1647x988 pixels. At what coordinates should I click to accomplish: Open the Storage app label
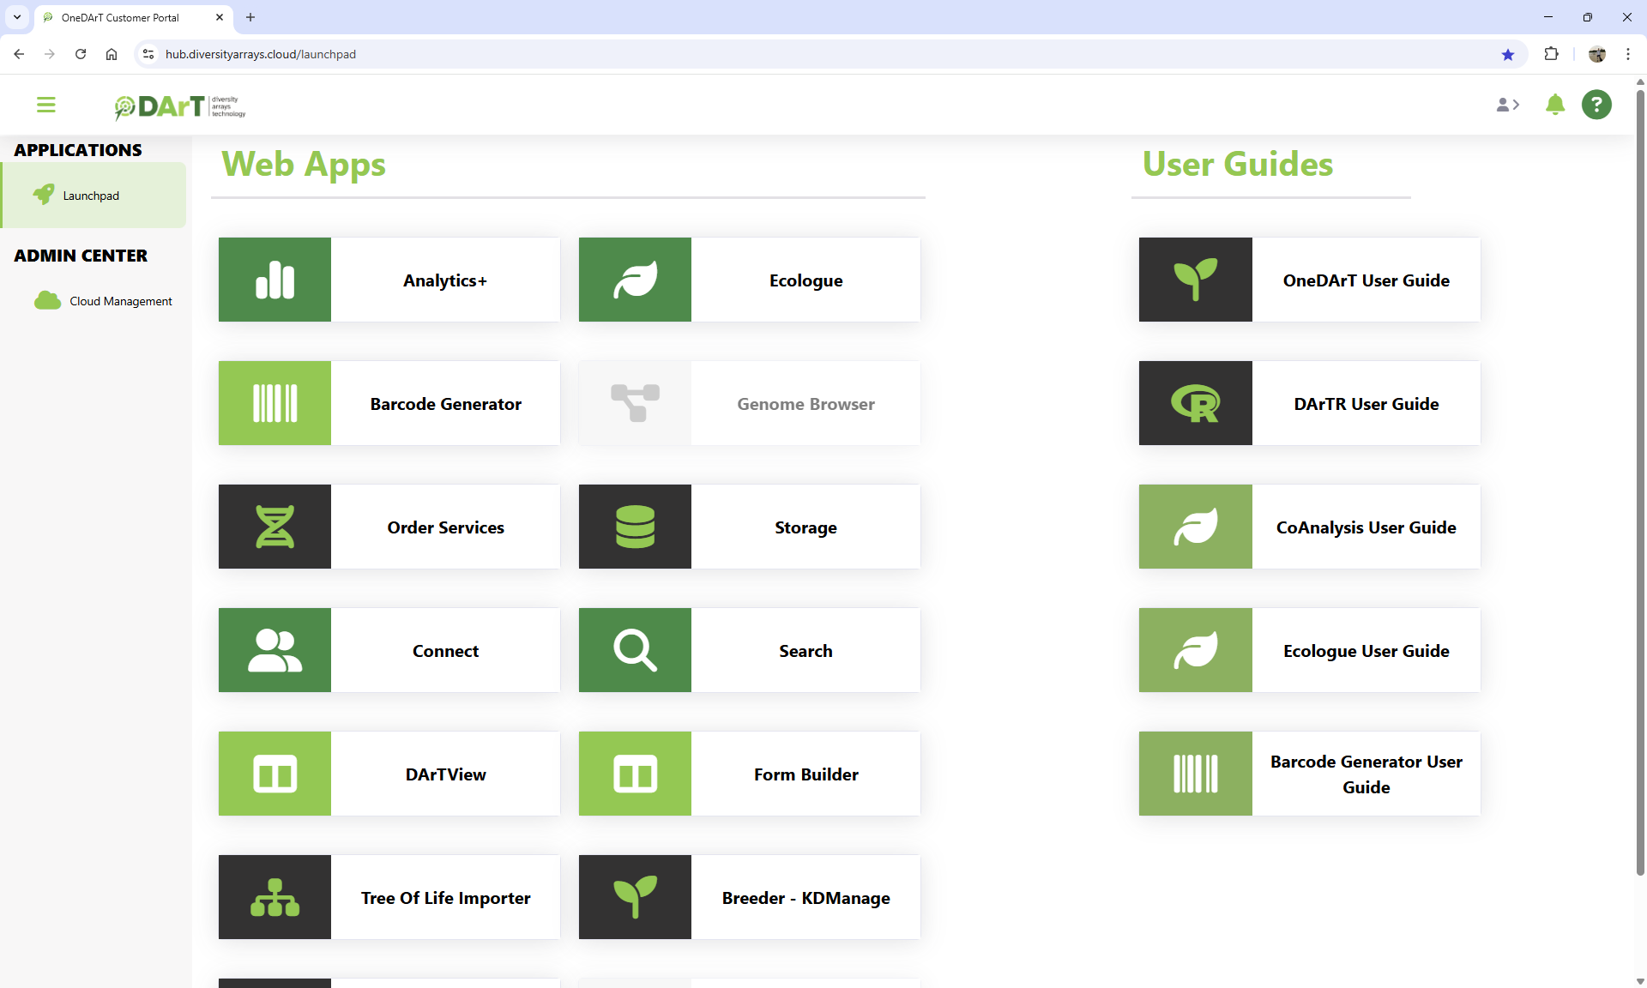point(805,527)
